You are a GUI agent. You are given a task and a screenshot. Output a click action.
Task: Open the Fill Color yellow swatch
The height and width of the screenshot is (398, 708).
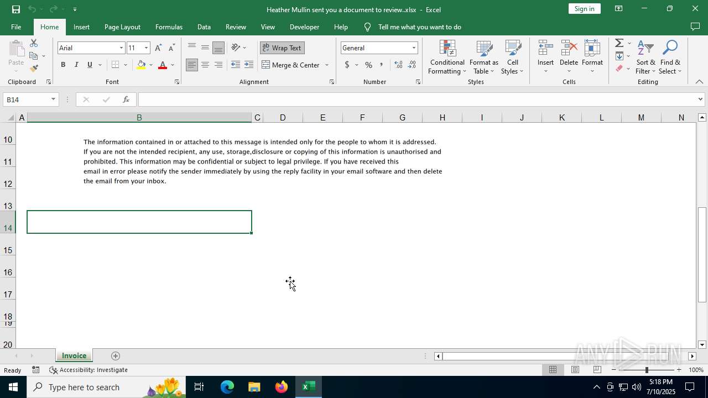tap(142, 65)
